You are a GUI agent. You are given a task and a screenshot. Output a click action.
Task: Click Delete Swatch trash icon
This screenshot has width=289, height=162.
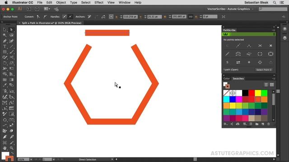tap(269, 124)
